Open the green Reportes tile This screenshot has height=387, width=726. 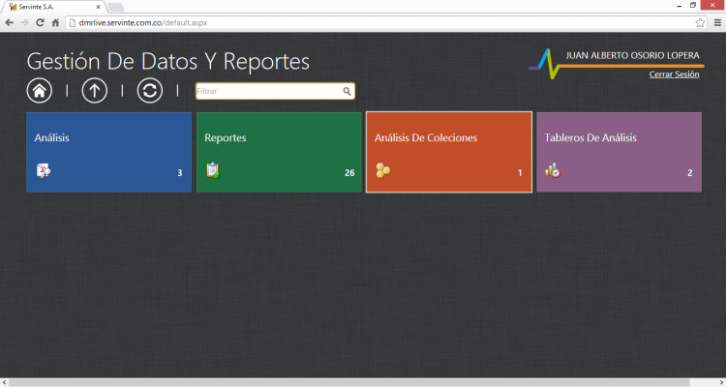tap(279, 151)
